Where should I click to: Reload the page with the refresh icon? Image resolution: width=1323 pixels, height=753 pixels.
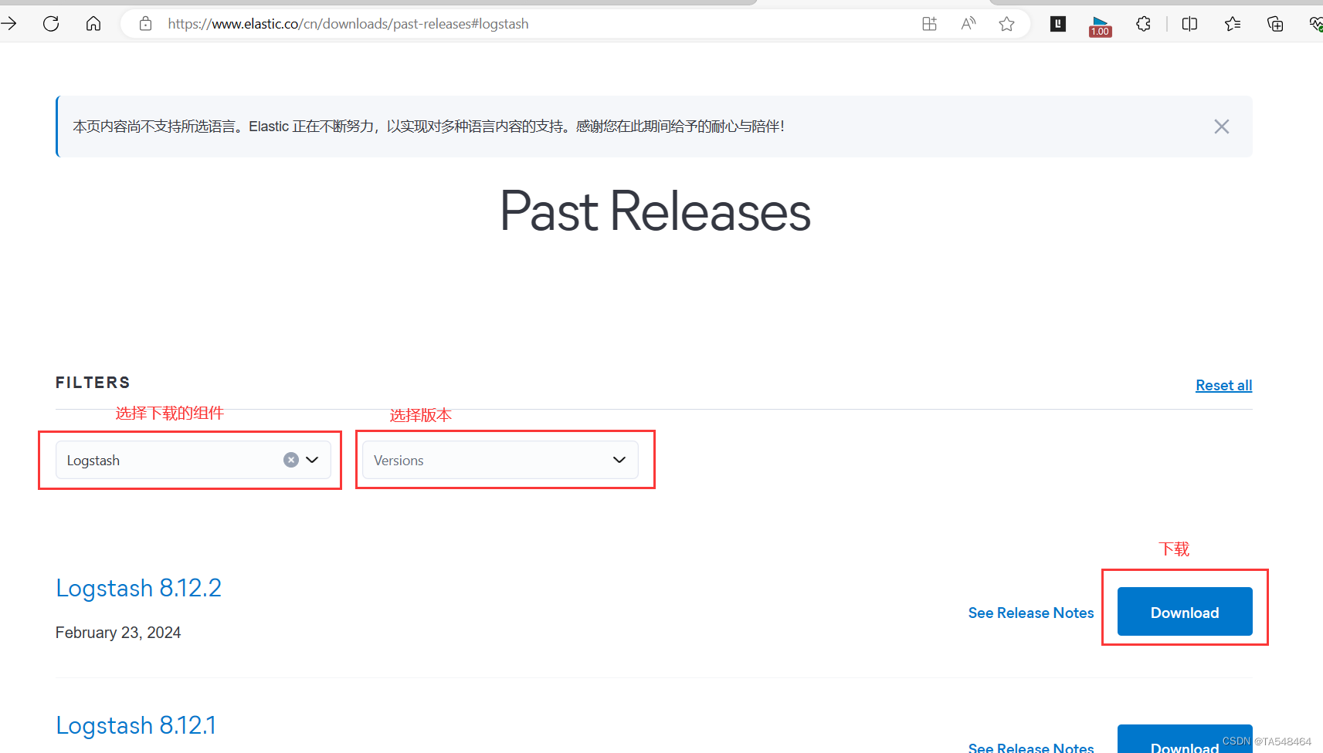pos(51,24)
